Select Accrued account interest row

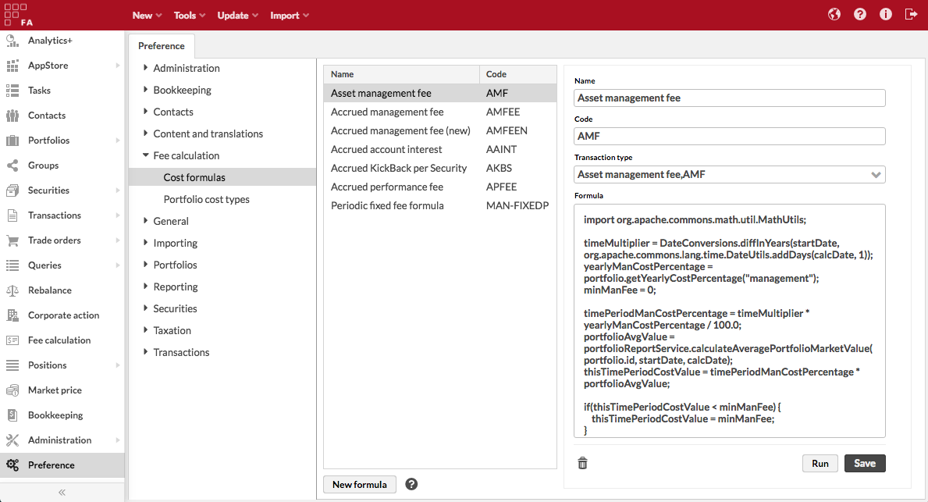[x=439, y=149]
